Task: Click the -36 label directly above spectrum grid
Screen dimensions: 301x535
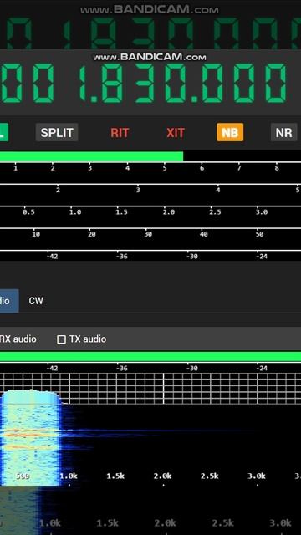Action: pyautogui.click(x=122, y=368)
